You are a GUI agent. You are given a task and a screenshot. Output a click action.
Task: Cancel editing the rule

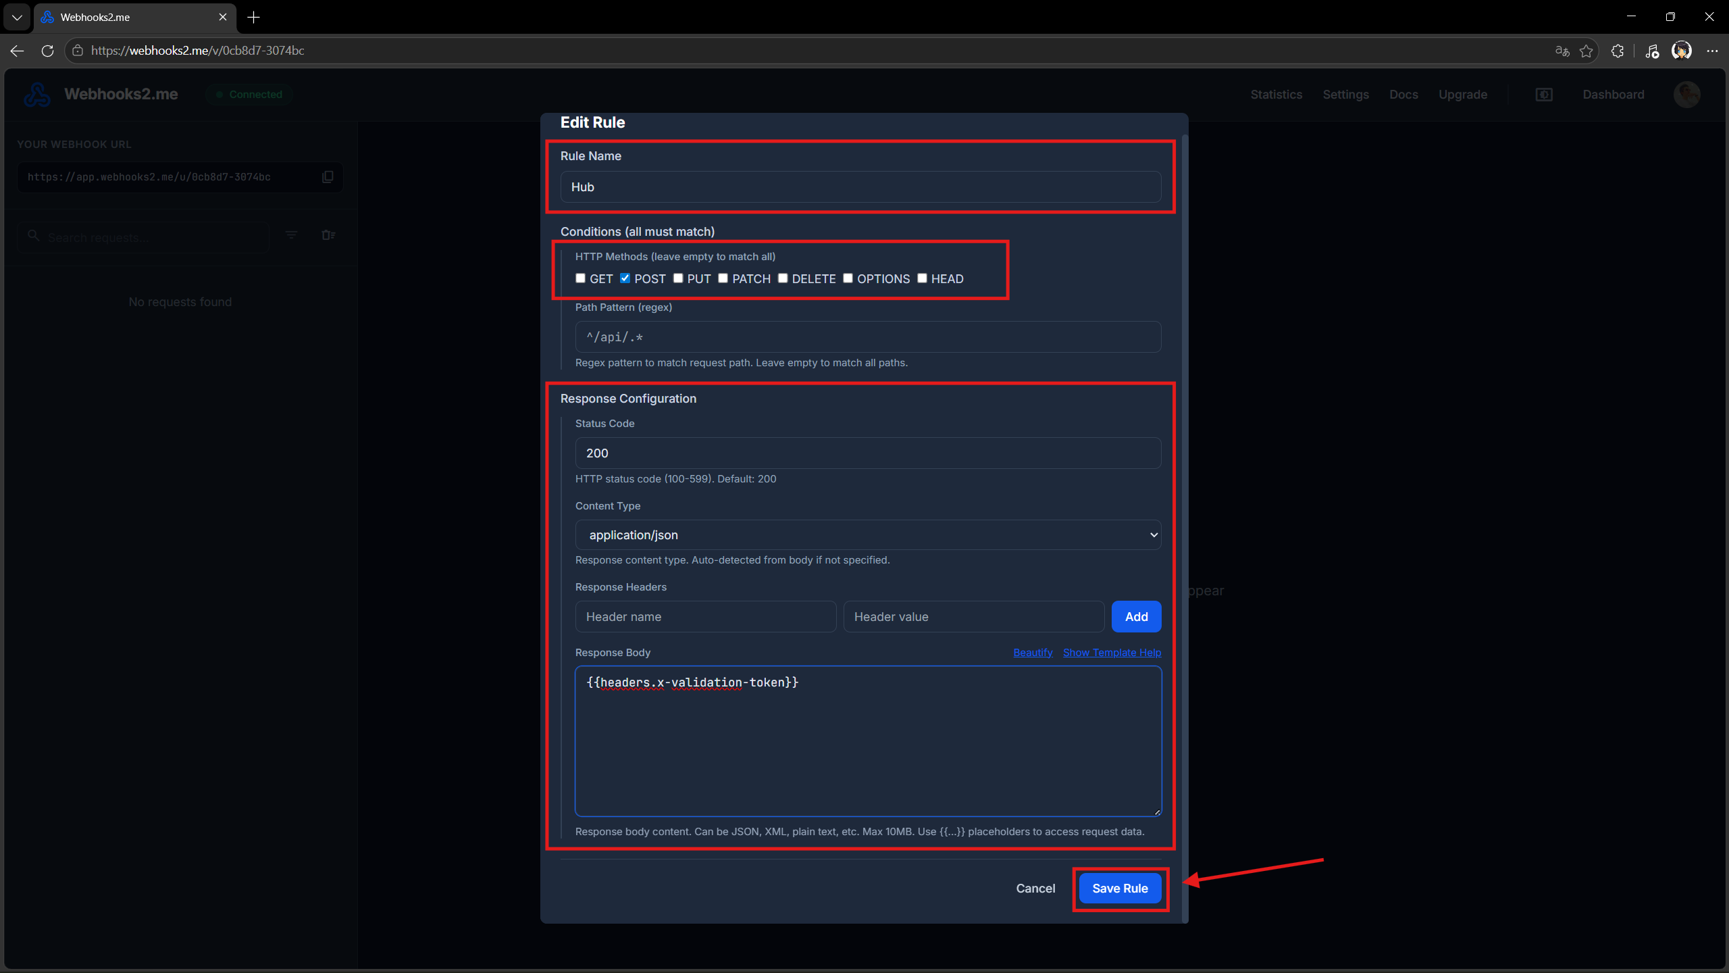pos(1035,888)
